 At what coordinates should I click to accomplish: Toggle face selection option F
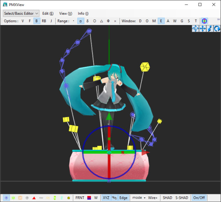pos(30,21)
